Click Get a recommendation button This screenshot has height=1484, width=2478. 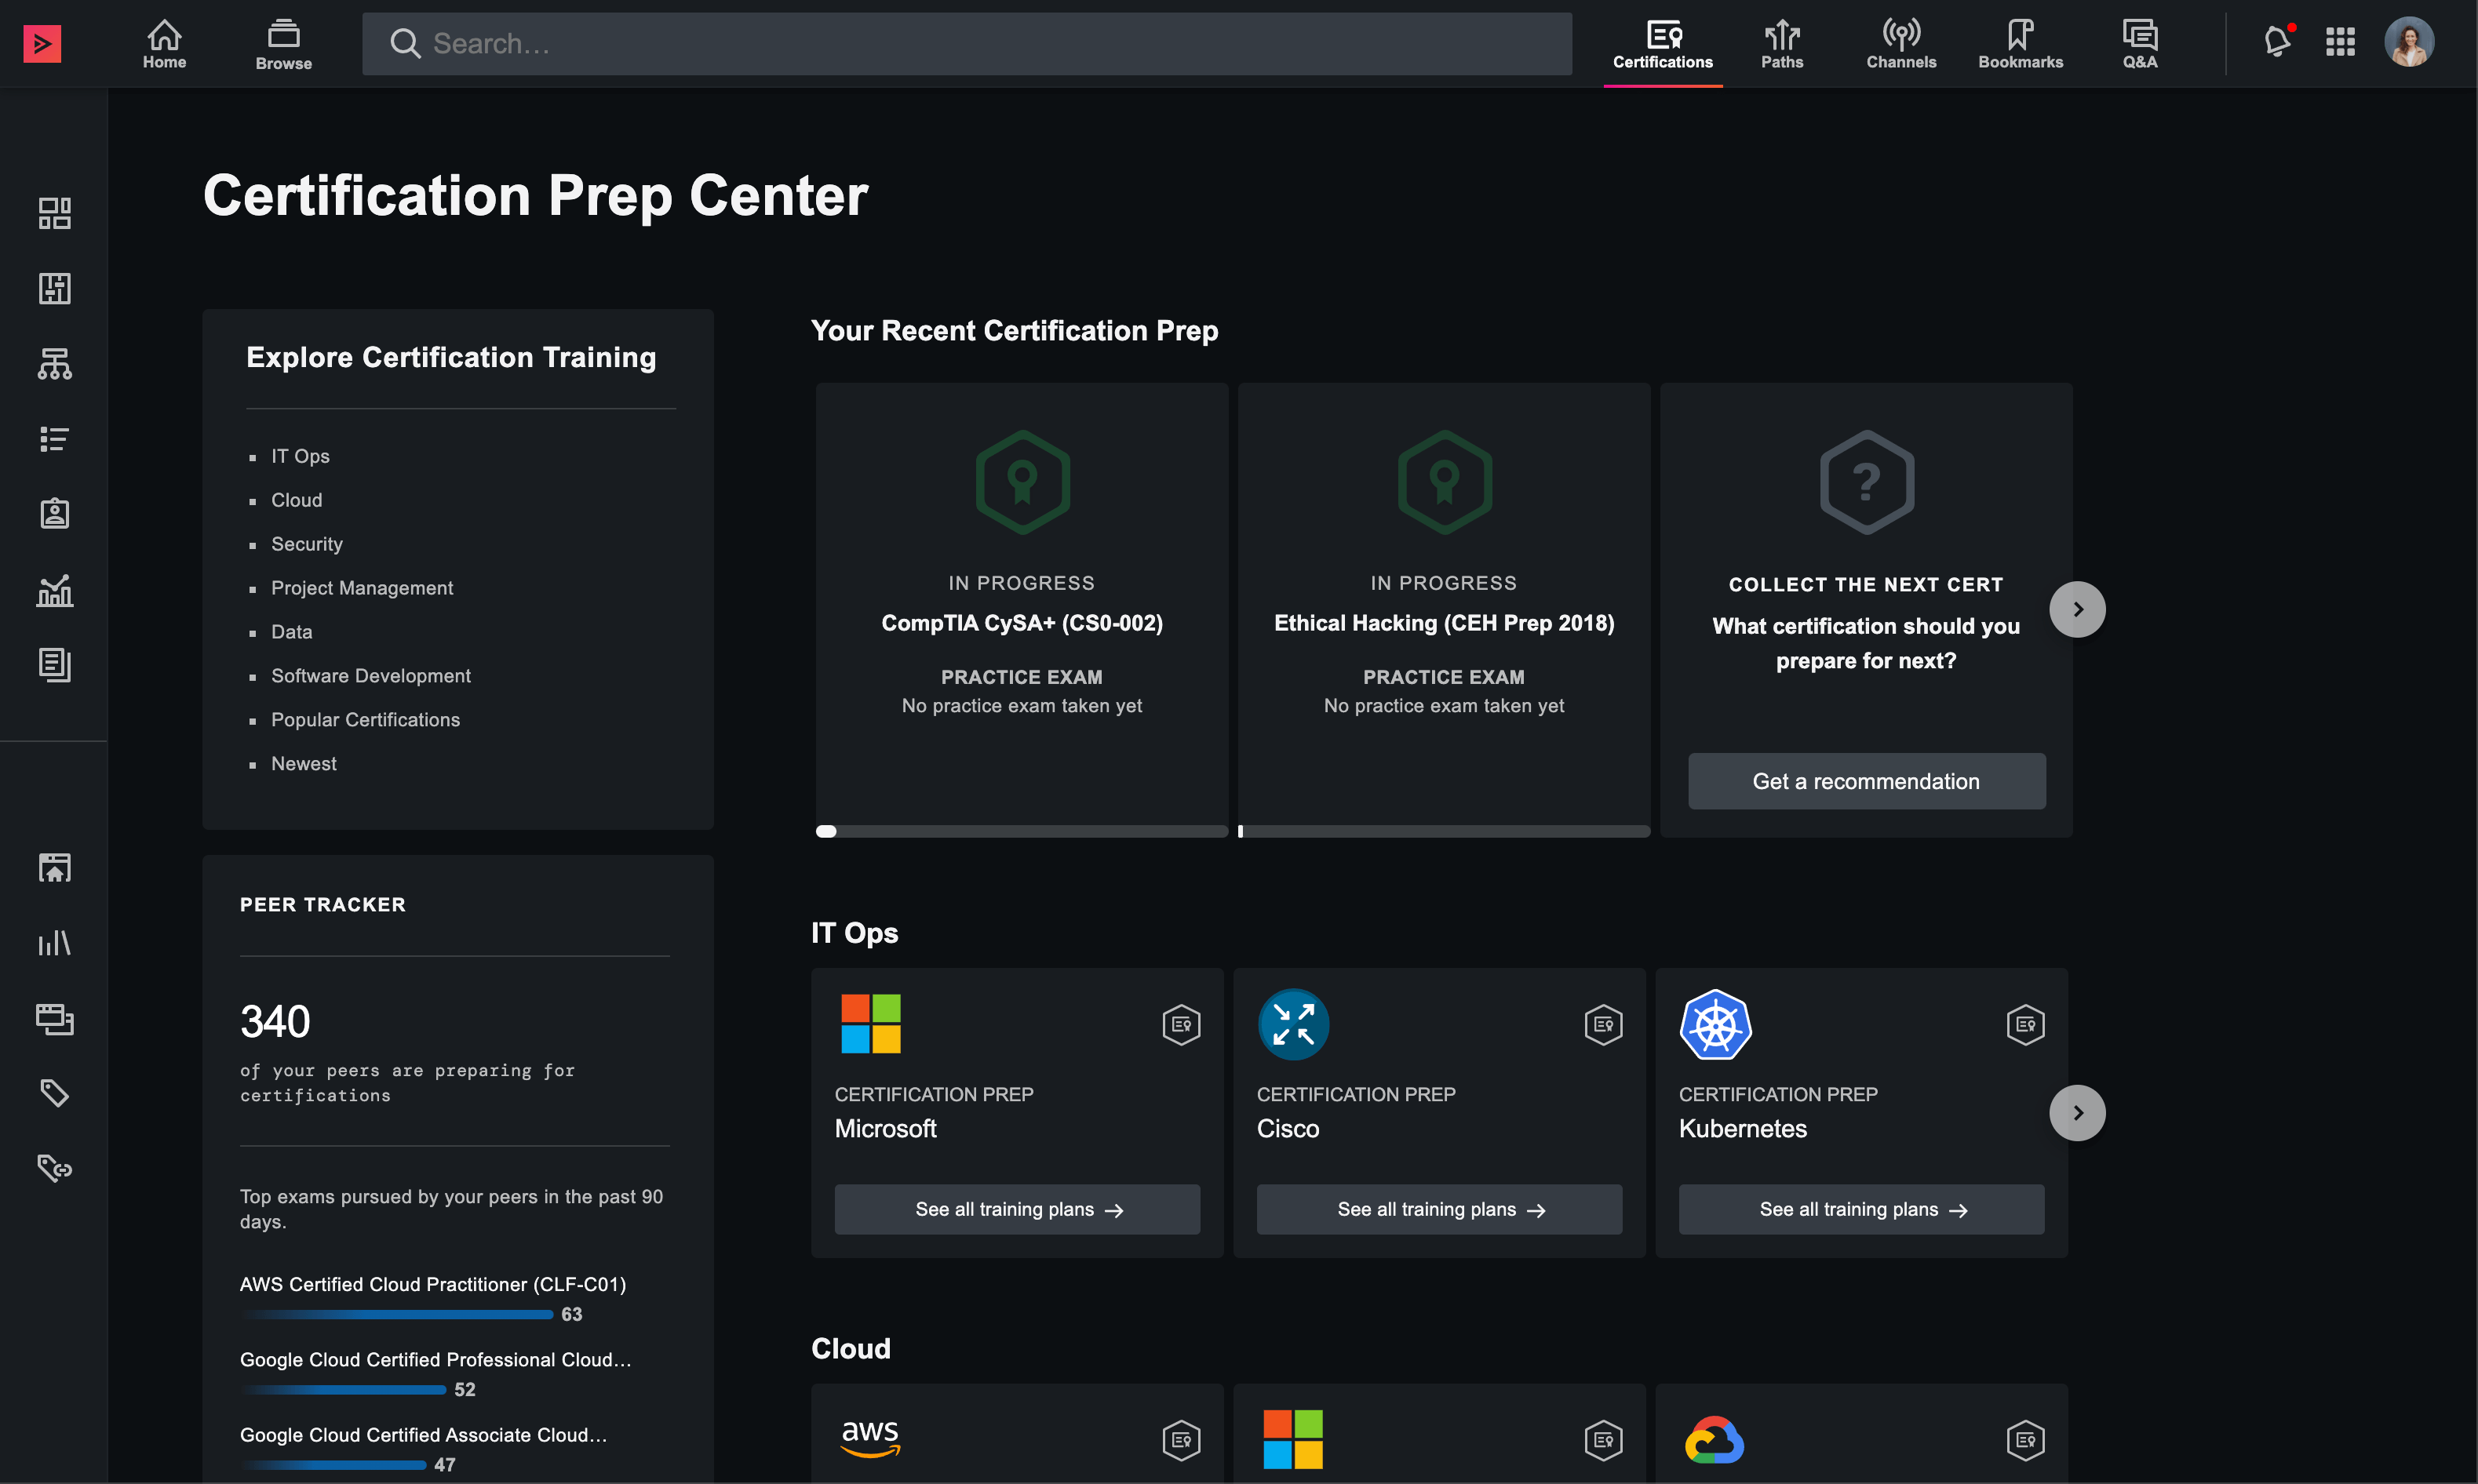click(x=1866, y=781)
